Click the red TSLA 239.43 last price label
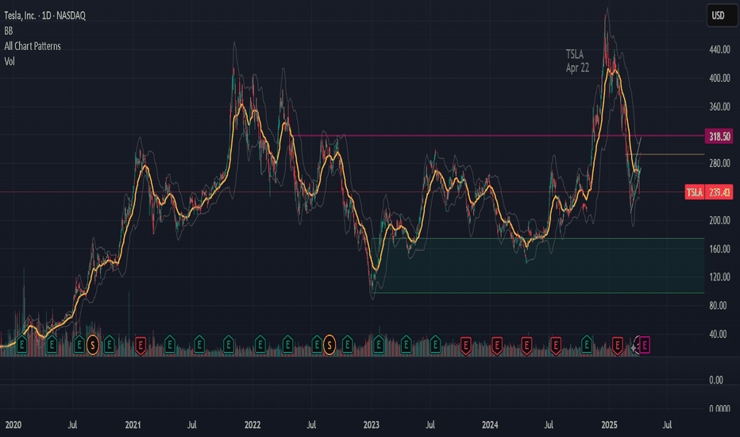 [x=709, y=192]
